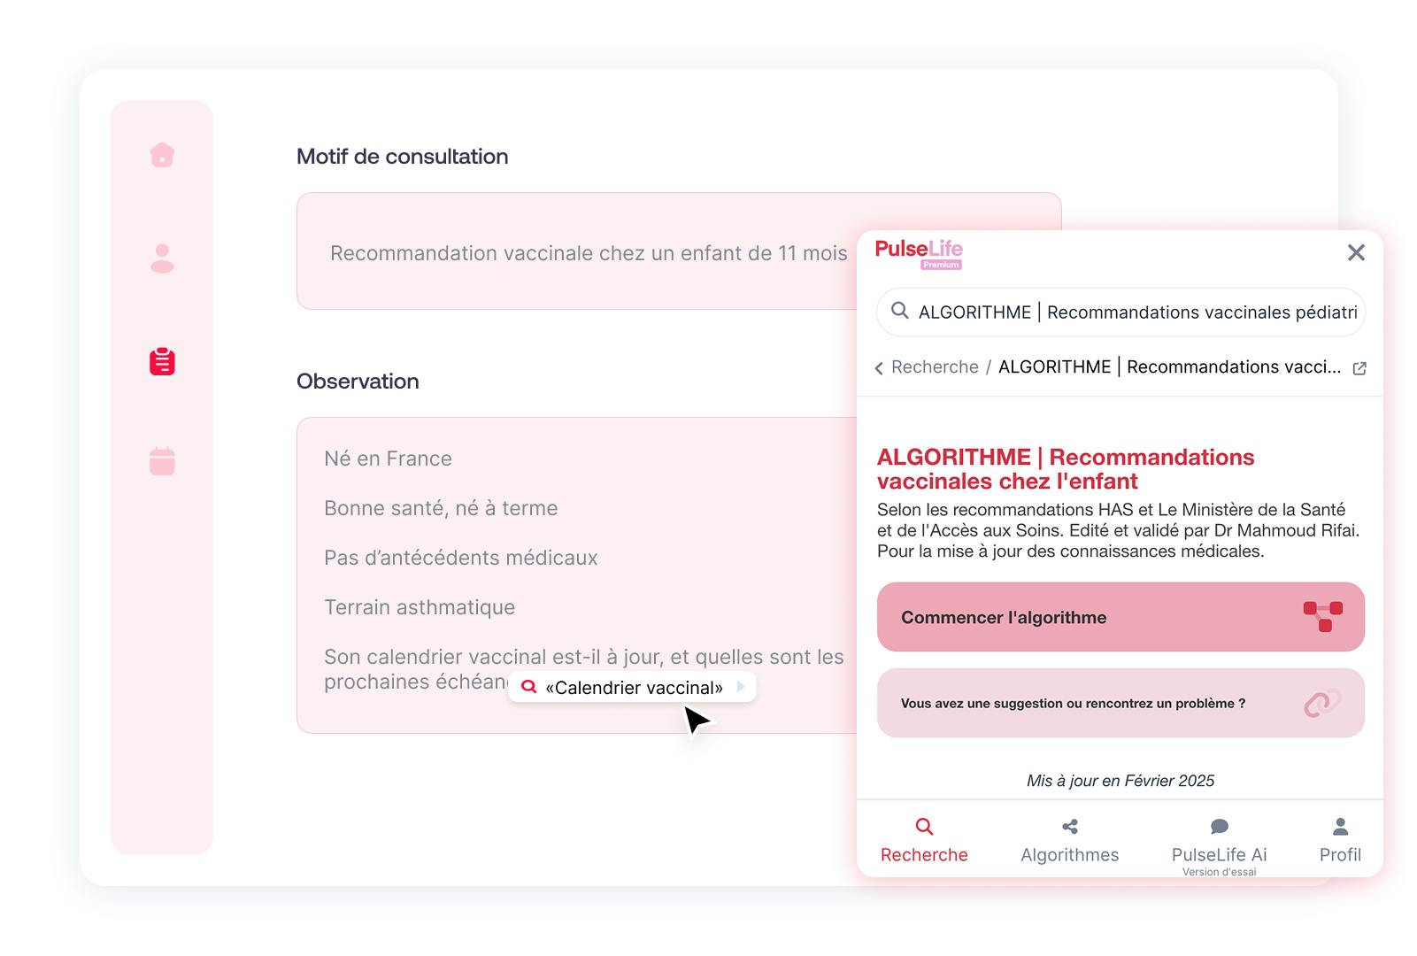
Task: Open the patient profile sidebar icon
Action: [x=162, y=258]
